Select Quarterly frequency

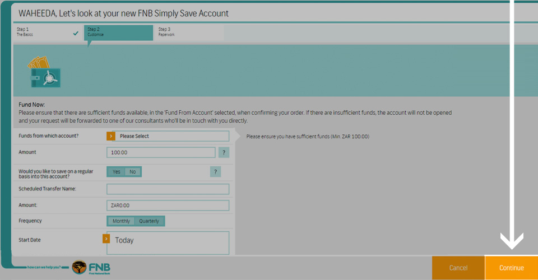(149, 221)
